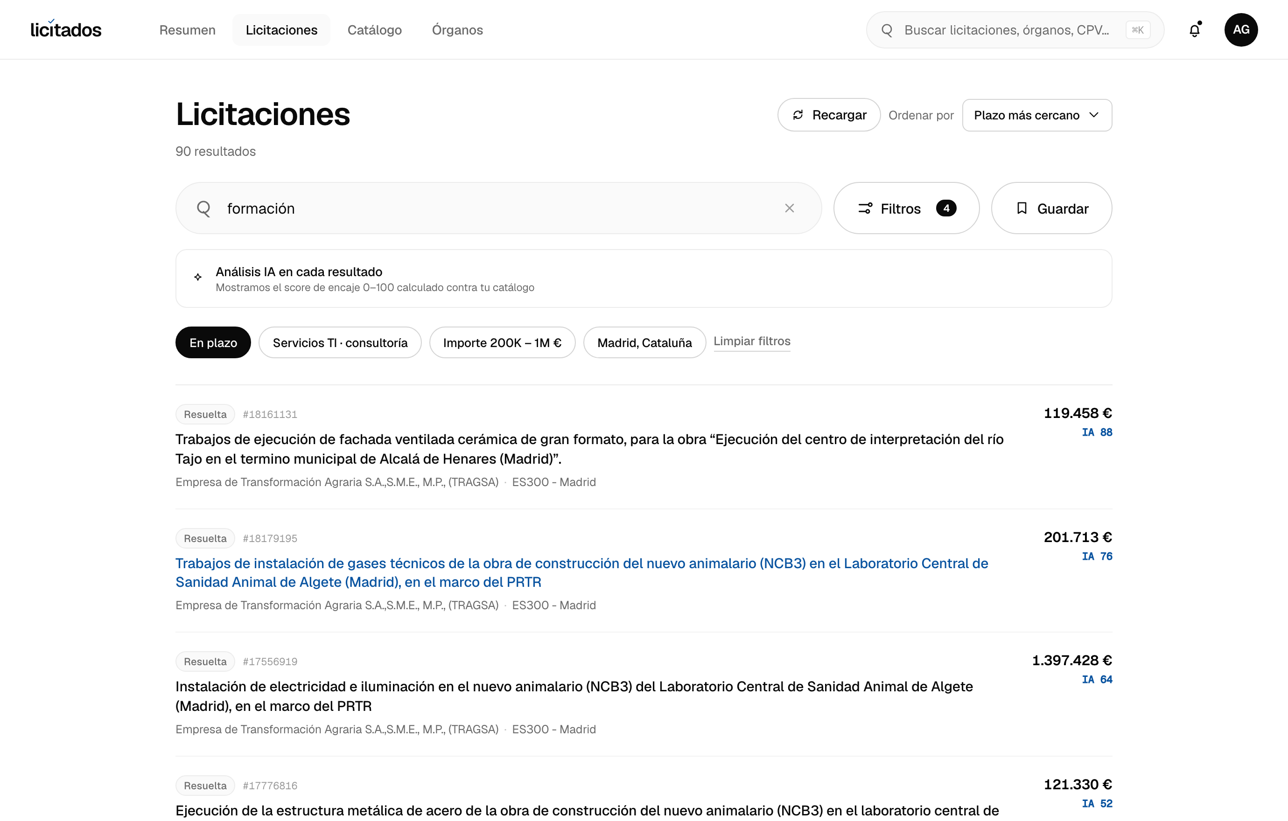This screenshot has height=821, width=1288.
Task: Click the amount 121.330 €
Action: (x=1078, y=784)
